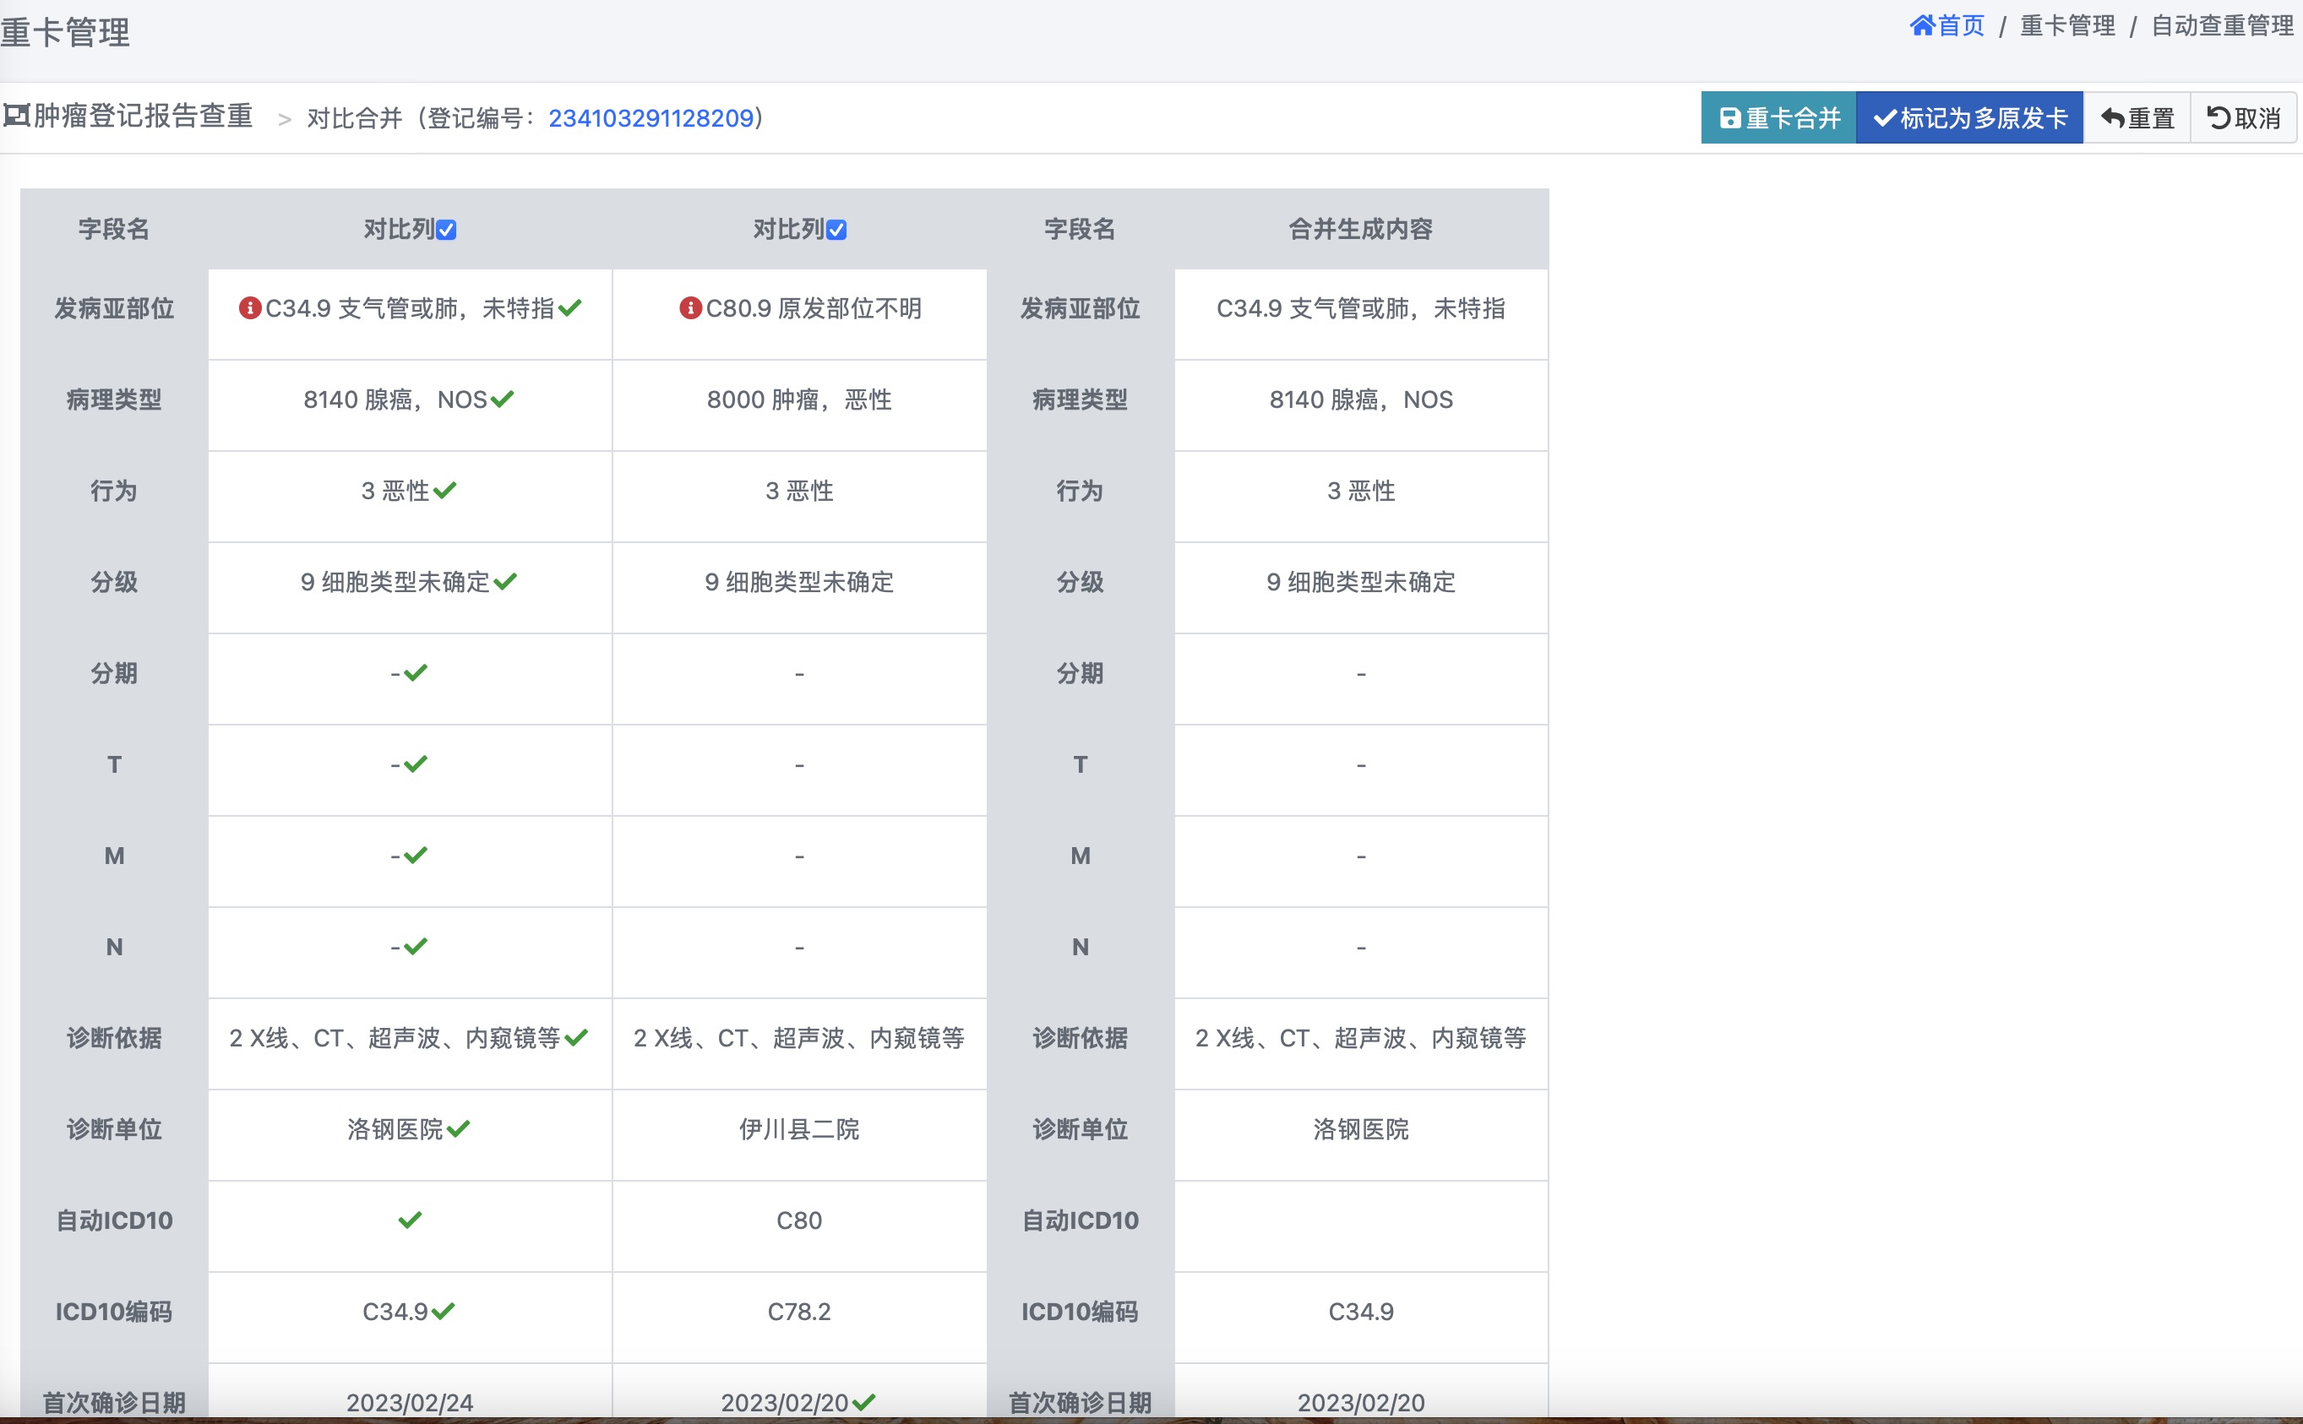Click 标记为多原发卡 button
Viewport: 2303px width, 1424px height.
coord(1968,117)
